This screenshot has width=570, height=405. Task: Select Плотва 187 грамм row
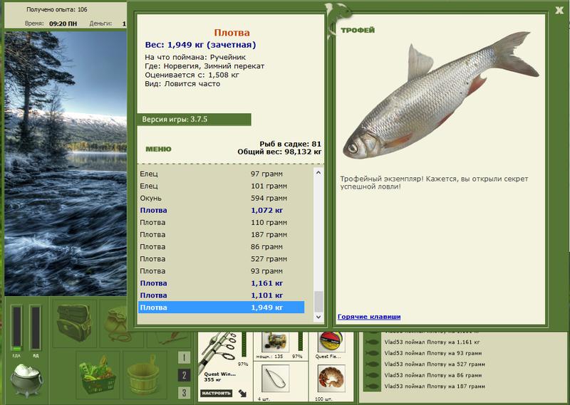coord(222,235)
